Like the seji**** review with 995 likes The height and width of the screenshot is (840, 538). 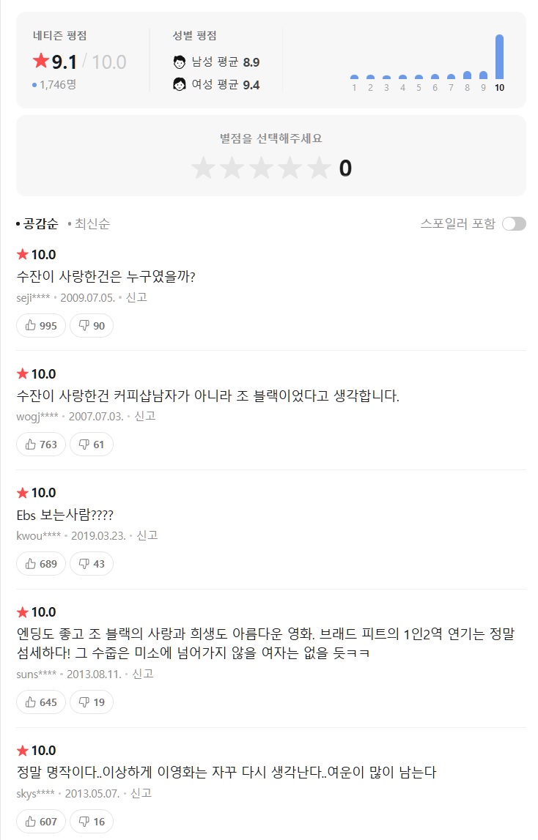(41, 326)
